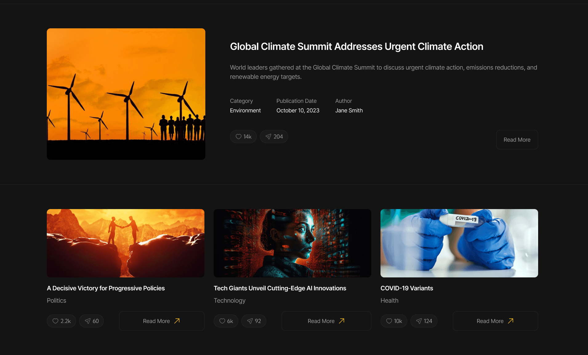Click the AI woman portrait image
The height and width of the screenshot is (355, 588).
click(292, 243)
